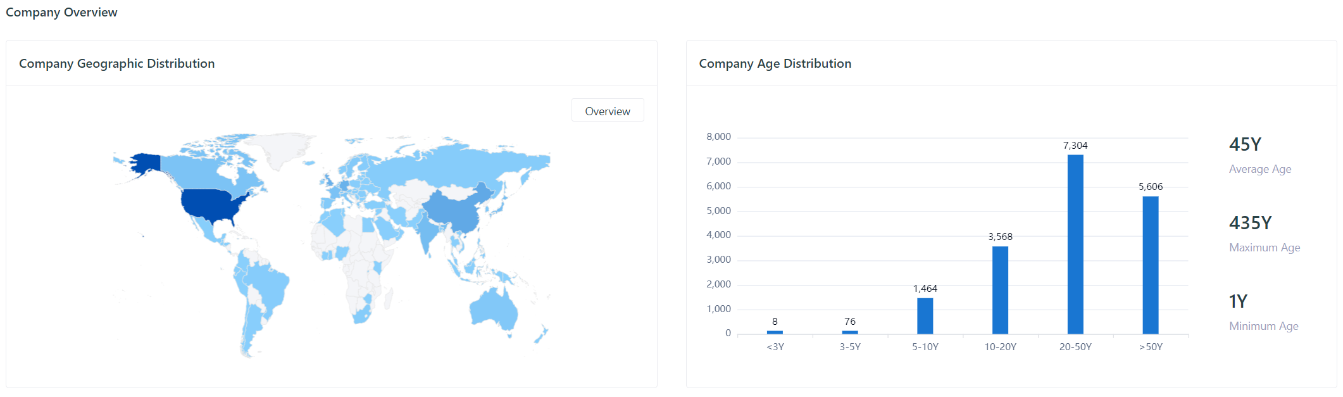Select Australia on the world map

point(494,310)
